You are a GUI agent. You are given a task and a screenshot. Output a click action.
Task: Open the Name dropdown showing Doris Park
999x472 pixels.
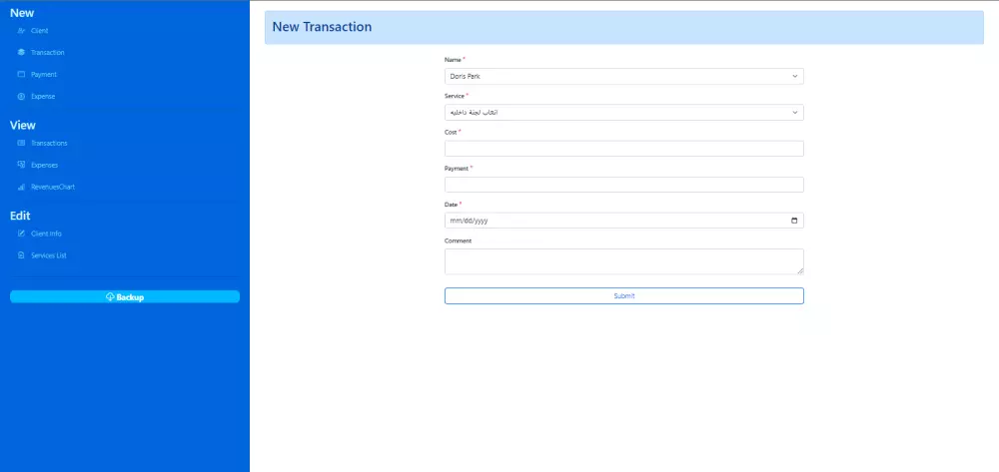pyautogui.click(x=624, y=76)
